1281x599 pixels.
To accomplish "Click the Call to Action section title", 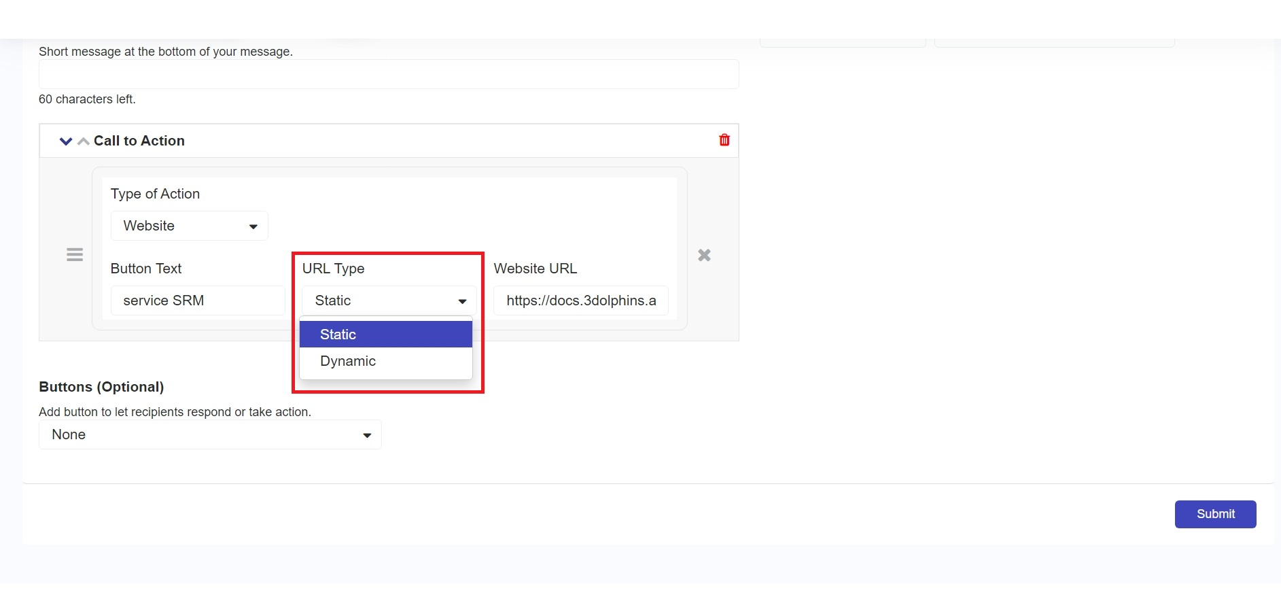I will [x=139, y=141].
